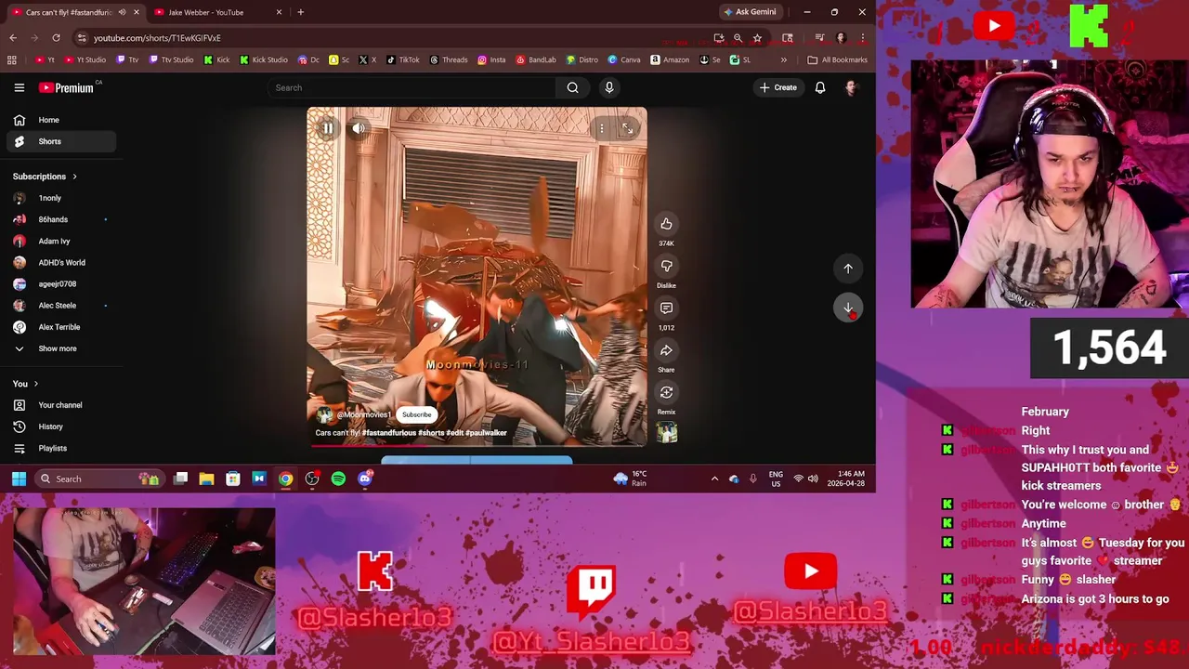The width and height of the screenshot is (1189, 669).
Task: Open File Explorer from the taskbar
Action: pyautogui.click(x=206, y=479)
